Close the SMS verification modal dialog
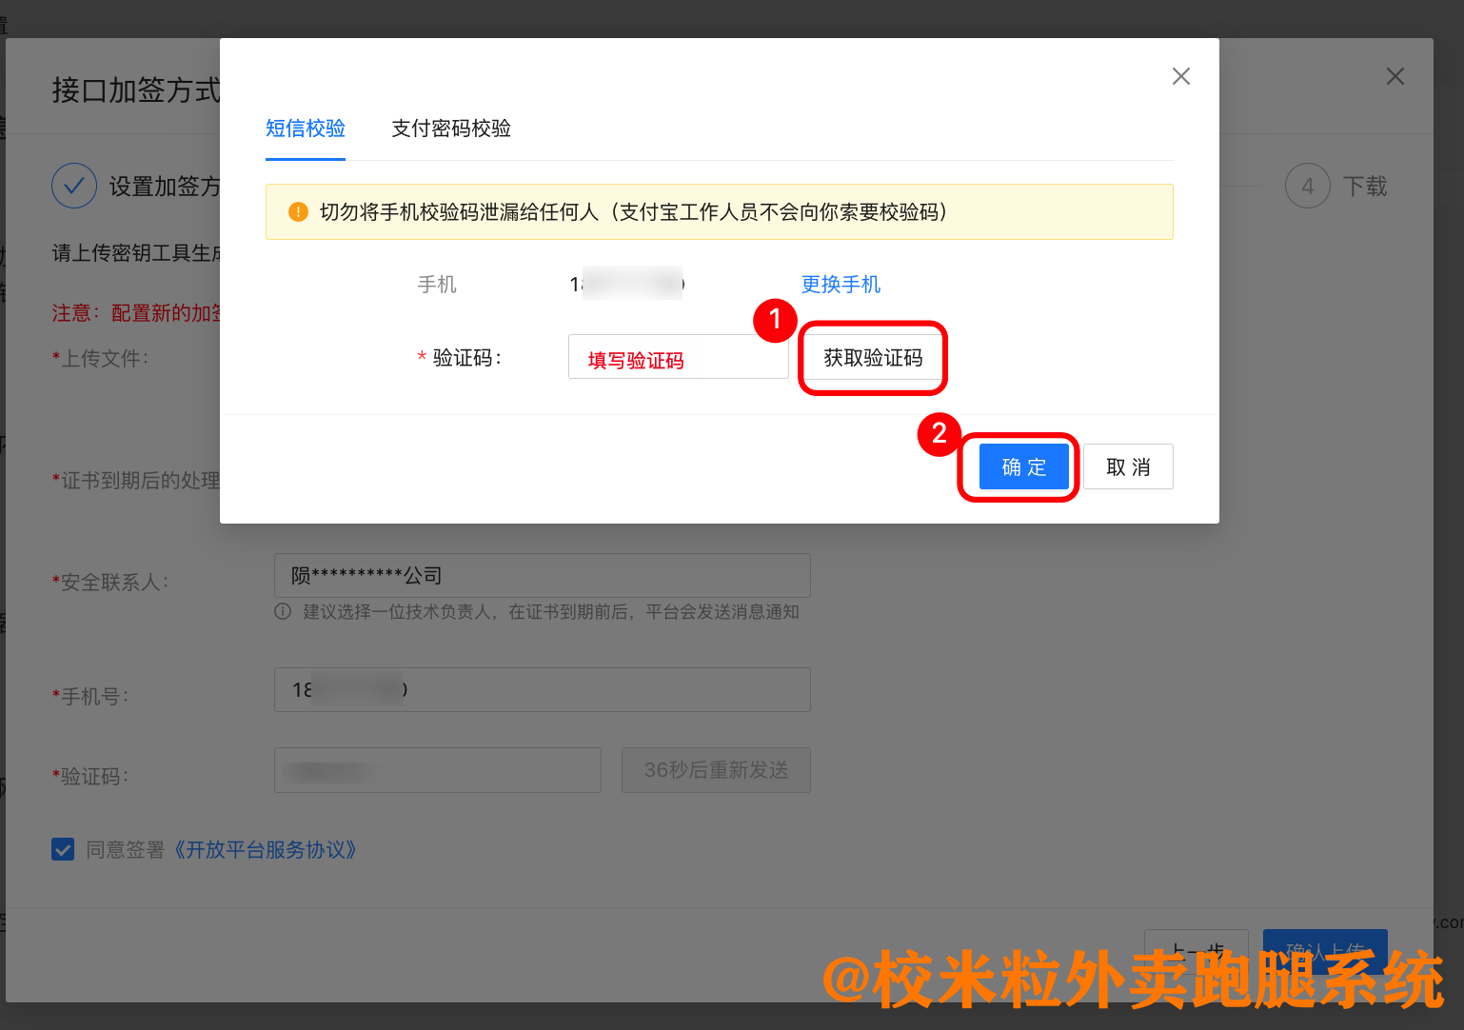Viewport: 1464px width, 1030px height. 1180,76
